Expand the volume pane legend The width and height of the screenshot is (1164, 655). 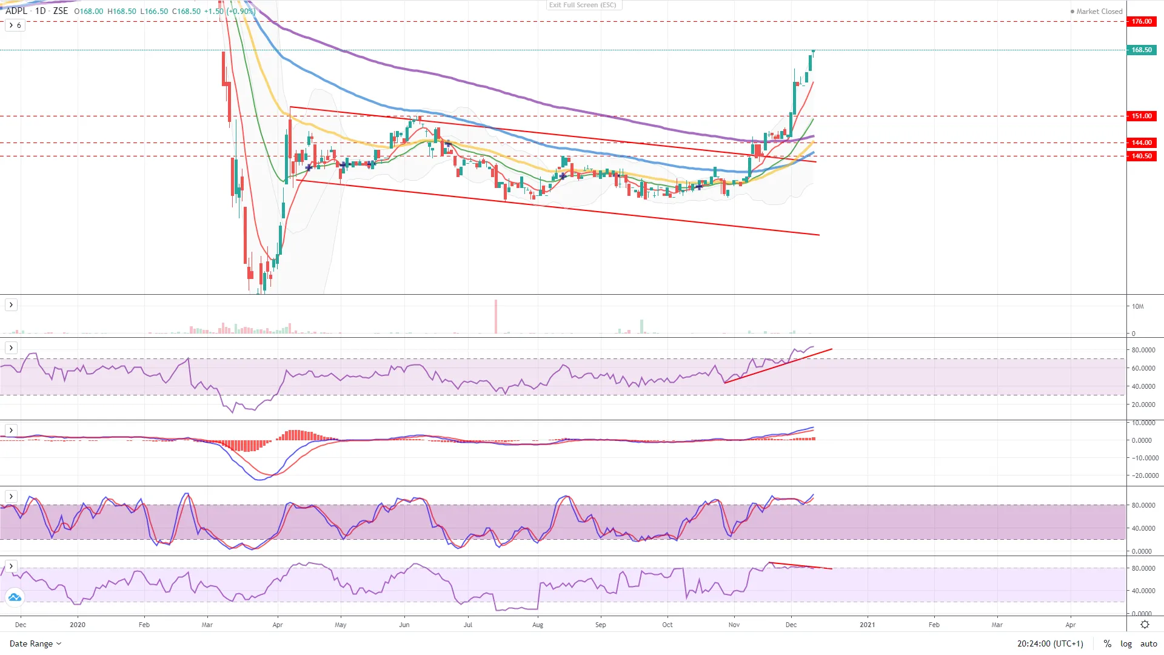click(x=11, y=305)
